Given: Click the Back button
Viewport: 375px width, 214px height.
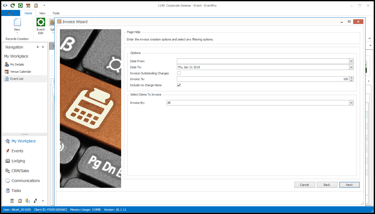Looking at the screenshot, I should (x=327, y=185).
